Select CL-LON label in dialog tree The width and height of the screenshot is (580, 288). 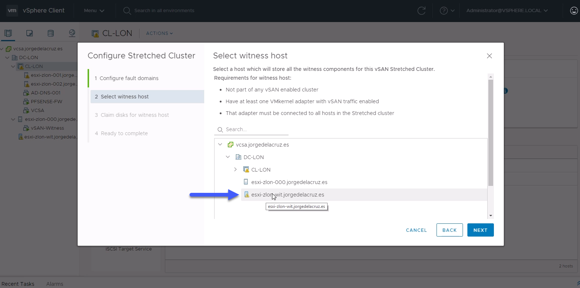pos(261,170)
